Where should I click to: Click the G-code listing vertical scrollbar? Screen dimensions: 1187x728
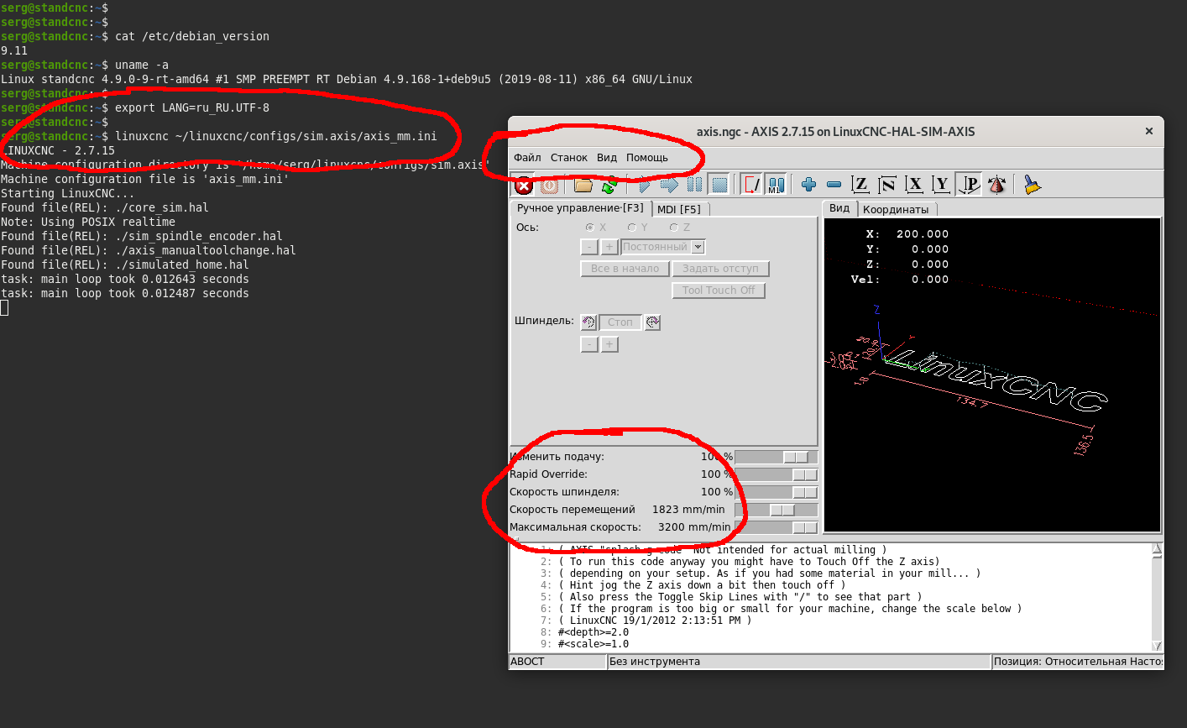point(1157,597)
